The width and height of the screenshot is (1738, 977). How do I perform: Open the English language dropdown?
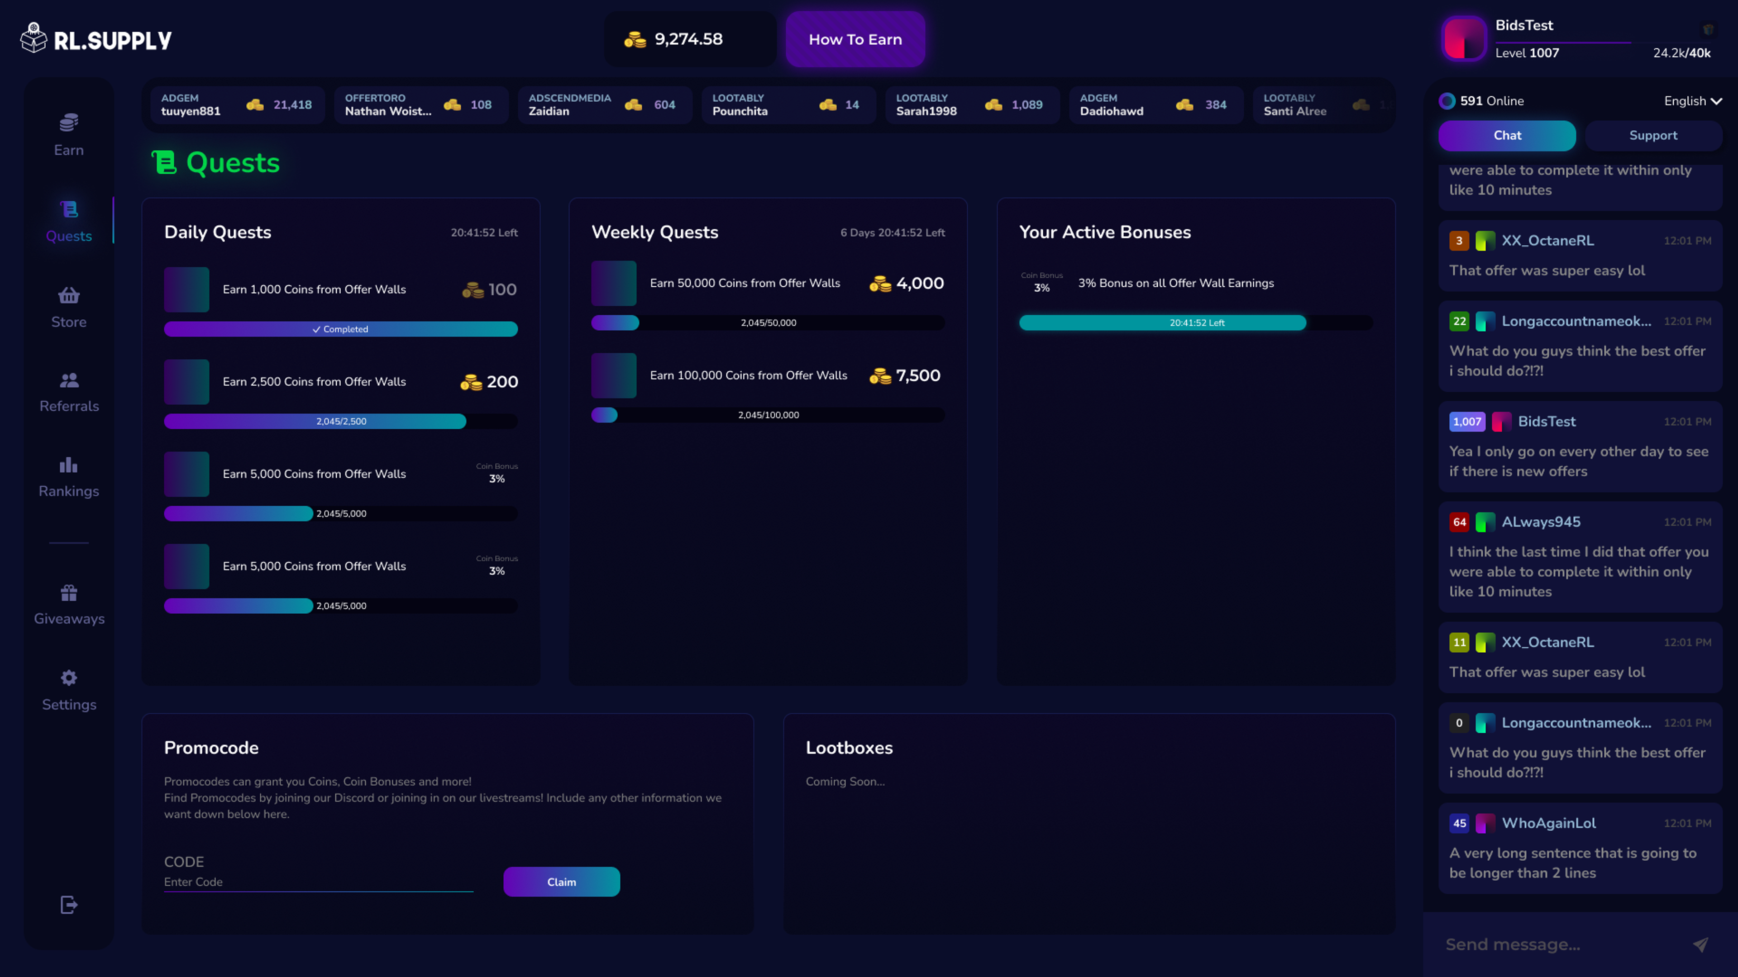1693,101
